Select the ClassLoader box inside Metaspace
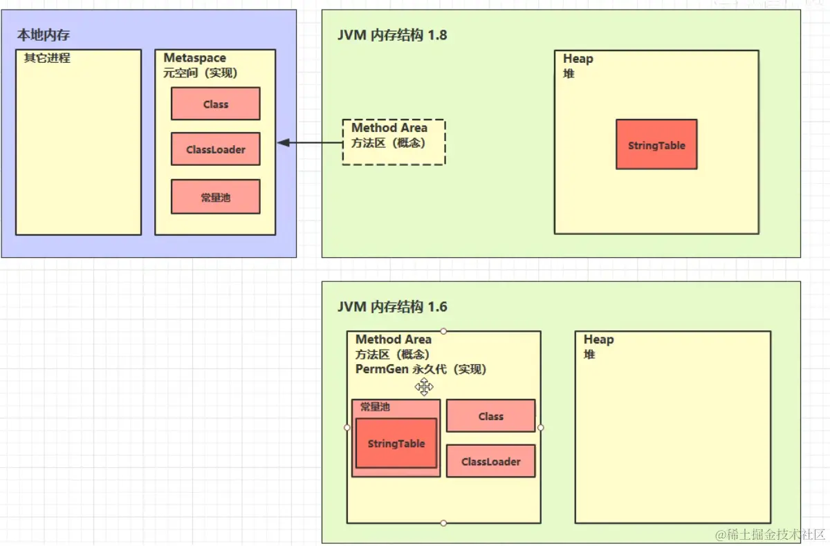Screen dimensions: 830x546 [x=215, y=149]
